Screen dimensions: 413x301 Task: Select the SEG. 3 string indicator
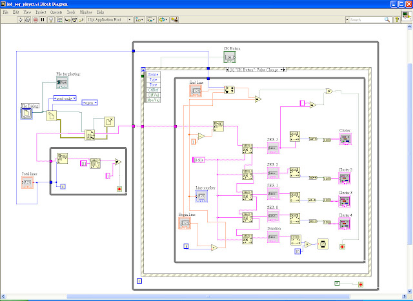(x=273, y=148)
